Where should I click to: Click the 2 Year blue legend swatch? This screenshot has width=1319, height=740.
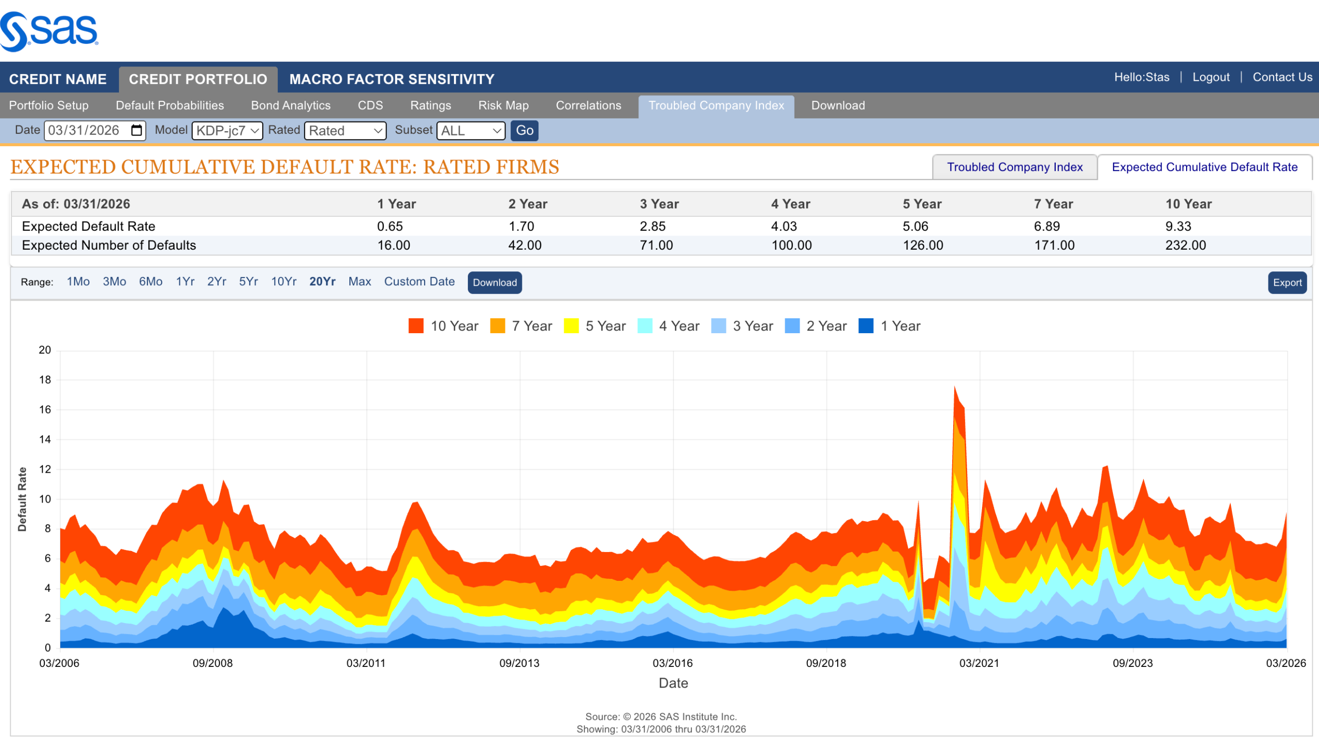(792, 326)
